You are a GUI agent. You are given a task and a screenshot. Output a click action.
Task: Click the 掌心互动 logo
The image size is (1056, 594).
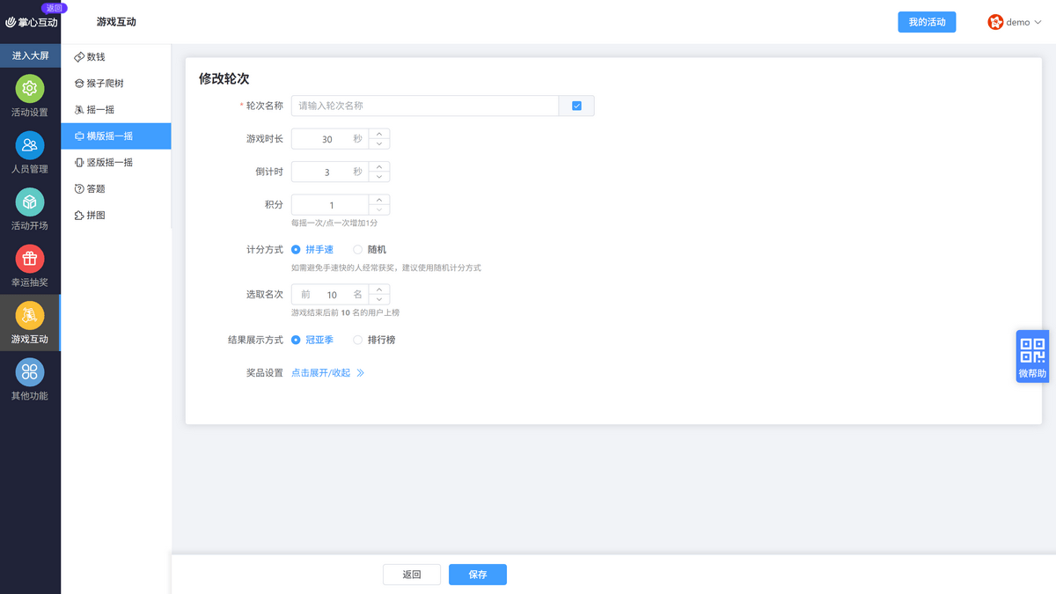[32, 22]
